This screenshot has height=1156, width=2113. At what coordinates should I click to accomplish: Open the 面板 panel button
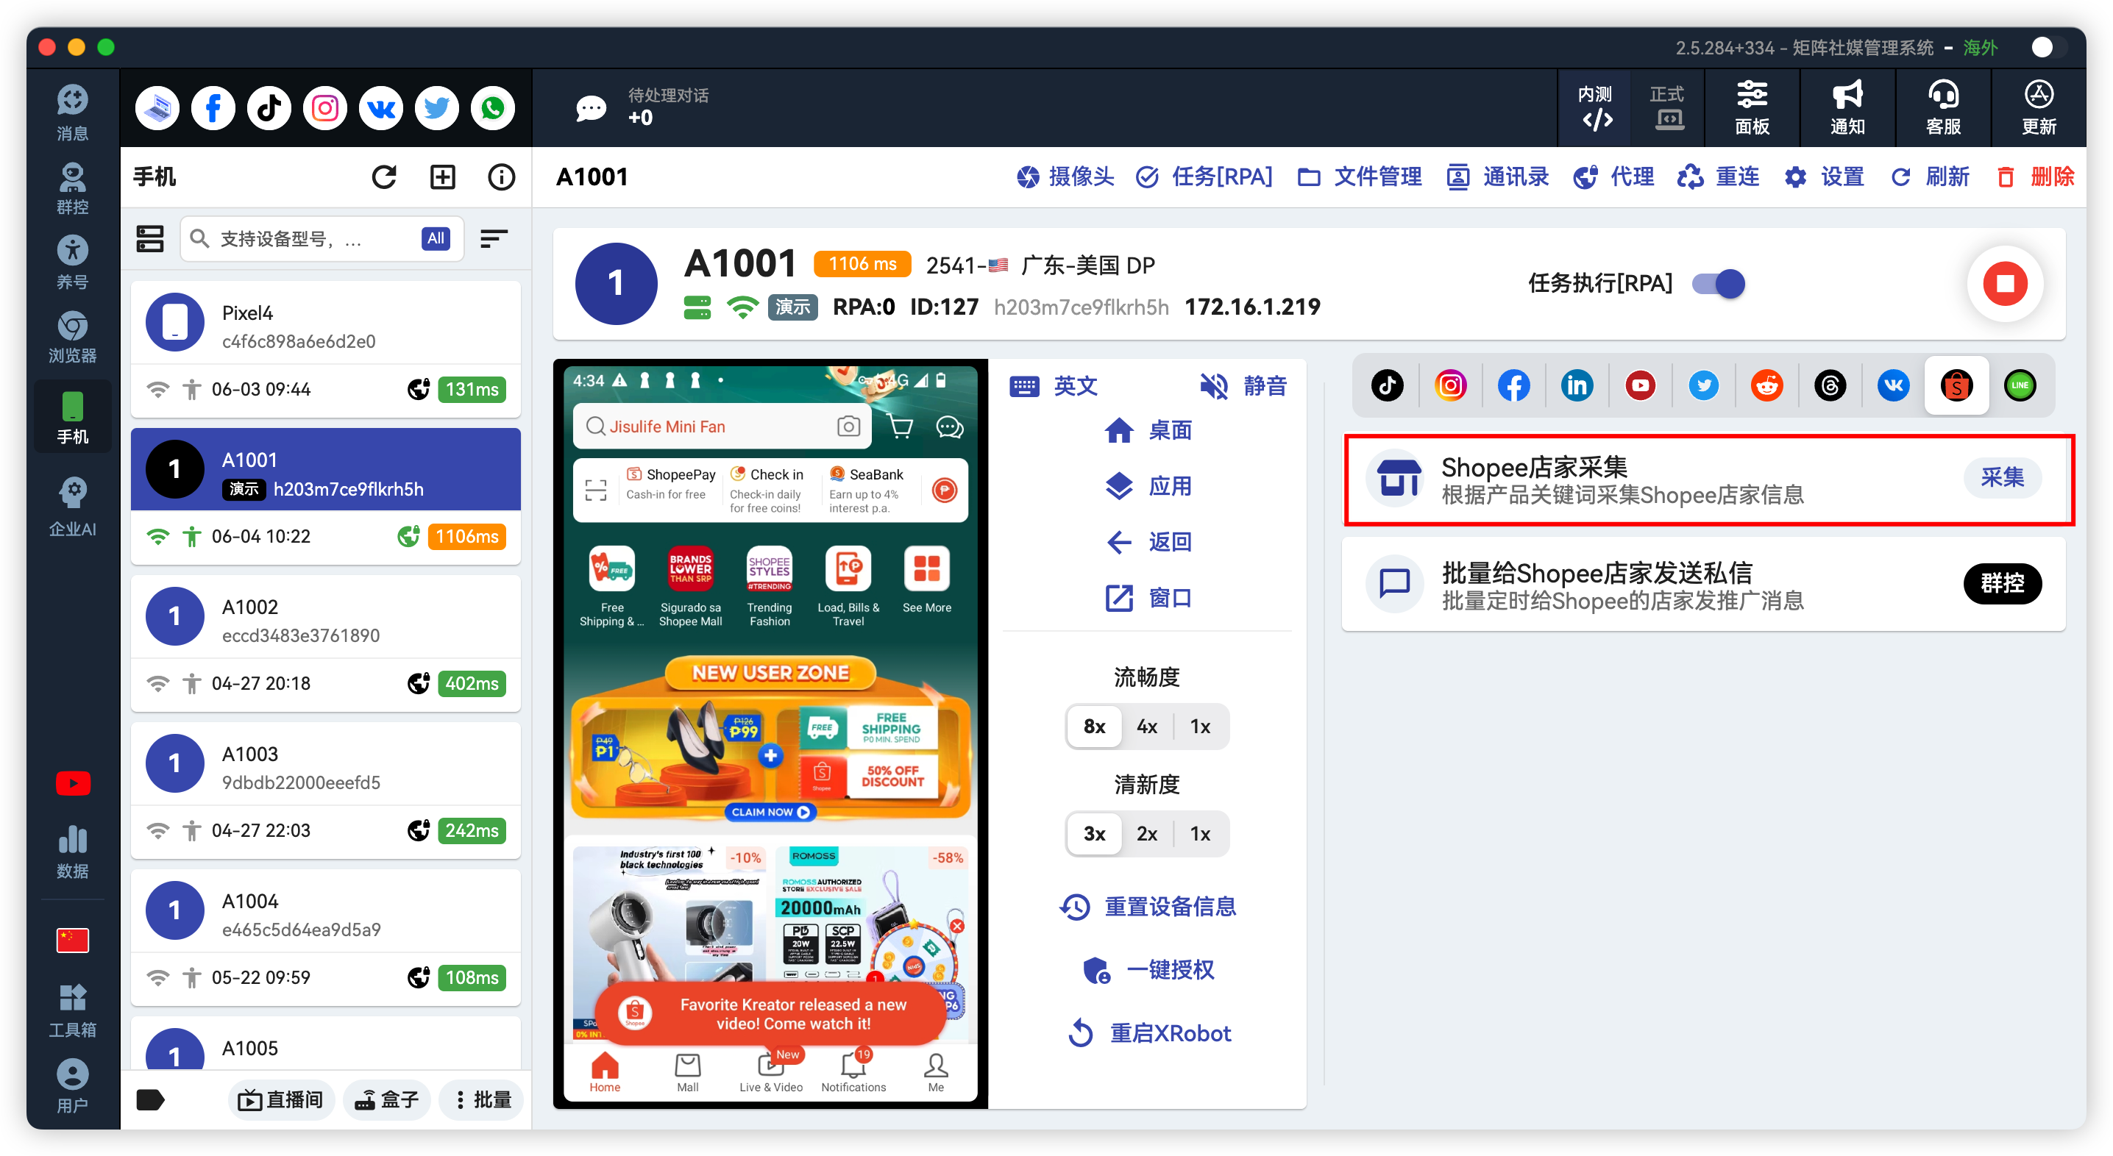(1752, 107)
